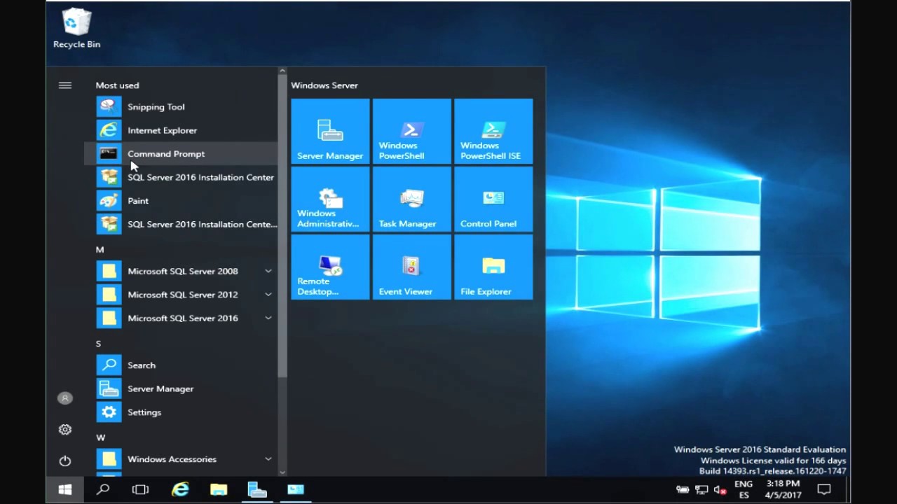Switch to Server Manager on the taskbar
Viewport: 897px width, 504px height.
click(257, 489)
